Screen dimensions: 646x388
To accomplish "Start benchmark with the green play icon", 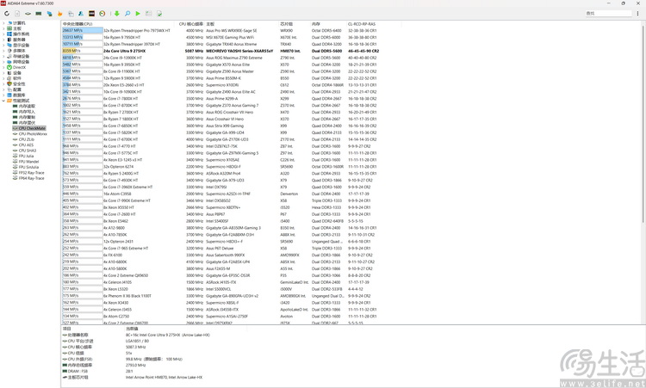I will (x=138, y=14).
